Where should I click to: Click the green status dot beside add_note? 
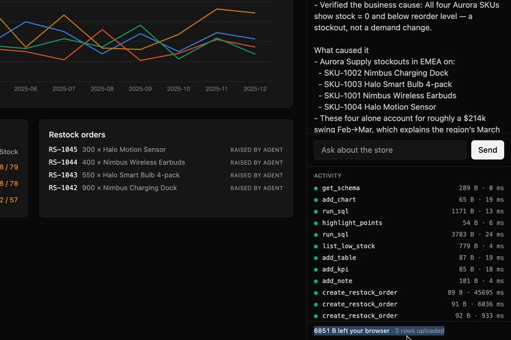coord(316,282)
